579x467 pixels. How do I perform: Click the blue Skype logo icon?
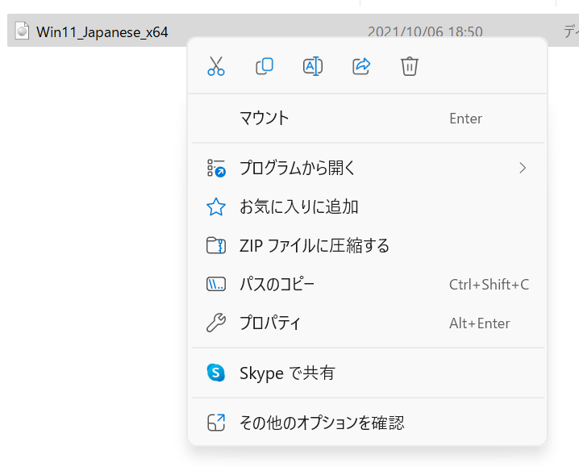tap(216, 373)
